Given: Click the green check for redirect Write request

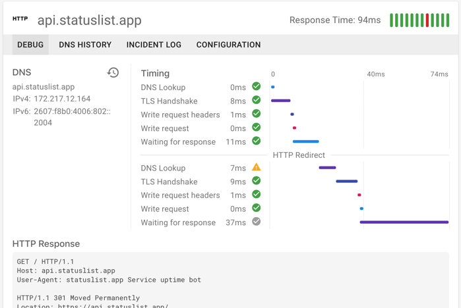Looking at the screenshot, I should pos(257,208).
